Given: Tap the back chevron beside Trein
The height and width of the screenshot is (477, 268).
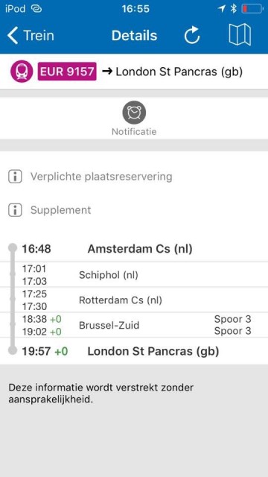Looking at the screenshot, I should coord(13,36).
